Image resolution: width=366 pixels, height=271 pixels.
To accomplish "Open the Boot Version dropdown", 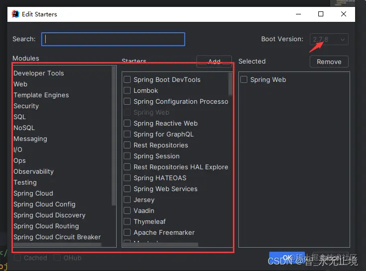I will pyautogui.click(x=329, y=39).
